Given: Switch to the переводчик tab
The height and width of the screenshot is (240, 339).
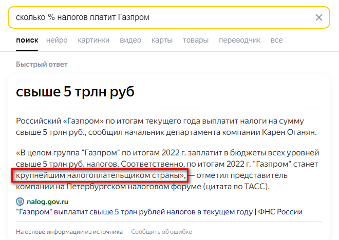Looking at the screenshot, I should pos(239,40).
